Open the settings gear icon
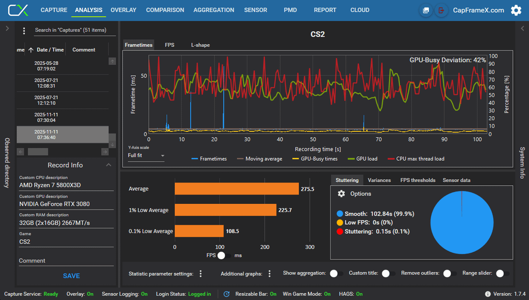This screenshot has width=529, height=300. [x=516, y=10]
